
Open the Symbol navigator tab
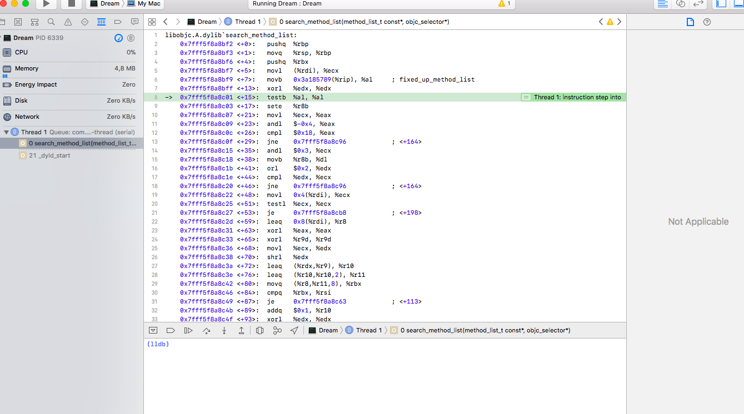pyautogui.click(x=34, y=22)
